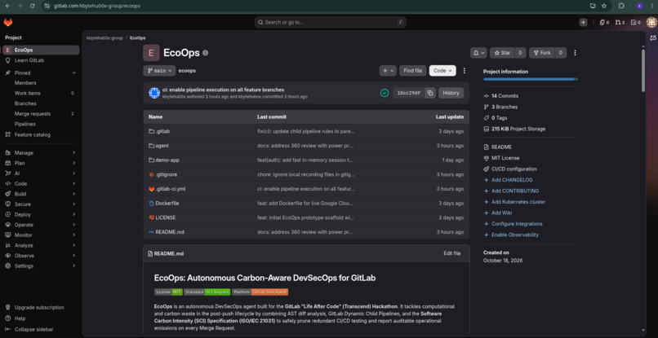Open assigned issues counter icon
This screenshot has height=338, width=658.
click(x=604, y=23)
